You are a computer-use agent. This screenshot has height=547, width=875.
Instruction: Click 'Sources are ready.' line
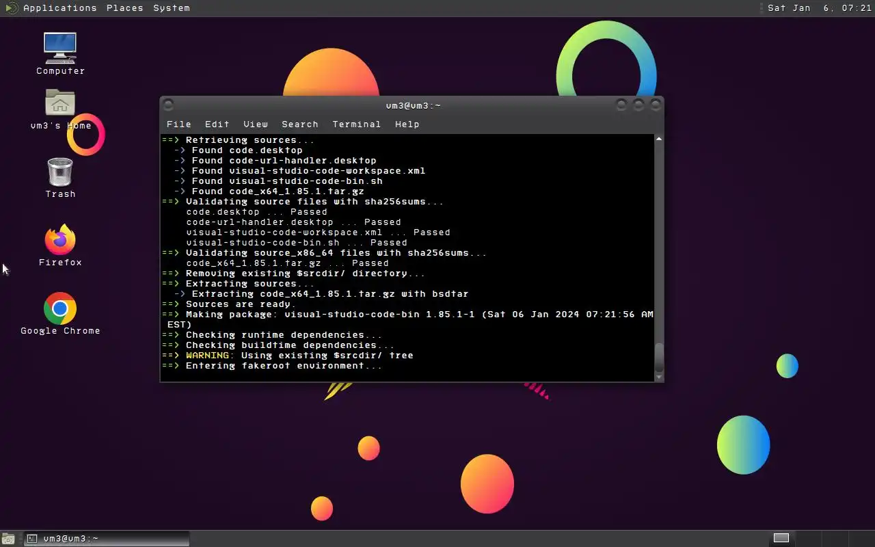click(229, 304)
